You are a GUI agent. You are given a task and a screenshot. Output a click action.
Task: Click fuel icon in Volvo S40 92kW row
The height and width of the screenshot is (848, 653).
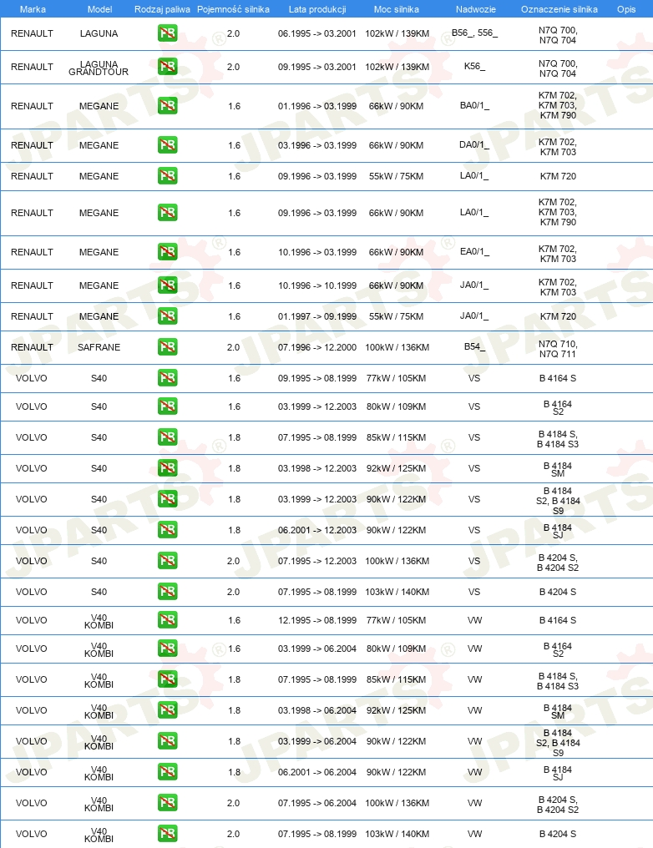tap(168, 467)
